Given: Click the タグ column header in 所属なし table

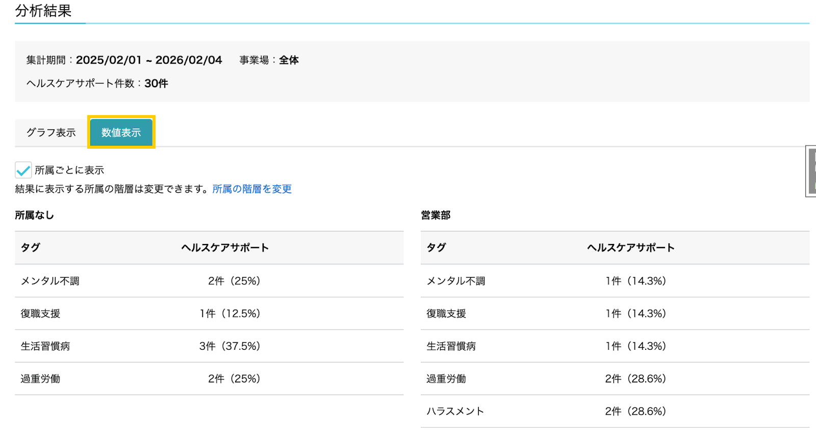Looking at the screenshot, I should tap(30, 248).
